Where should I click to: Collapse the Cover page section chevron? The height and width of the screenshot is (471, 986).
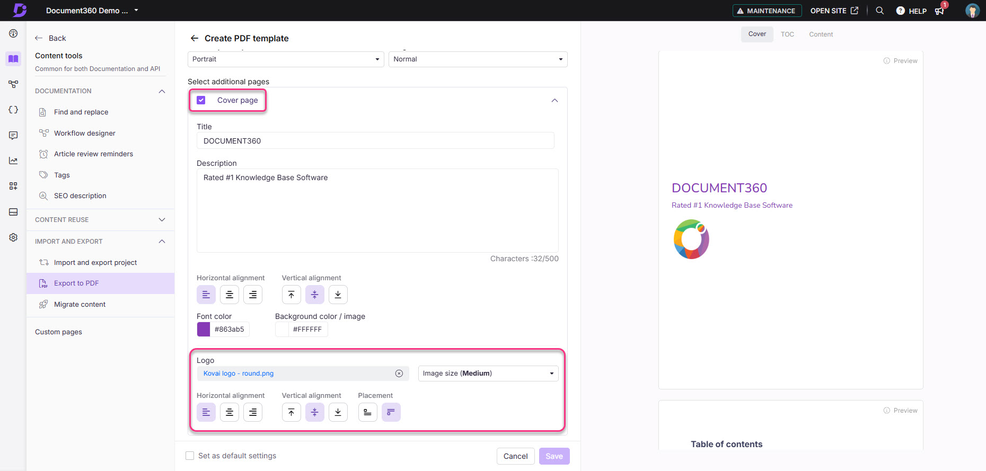pyautogui.click(x=554, y=101)
